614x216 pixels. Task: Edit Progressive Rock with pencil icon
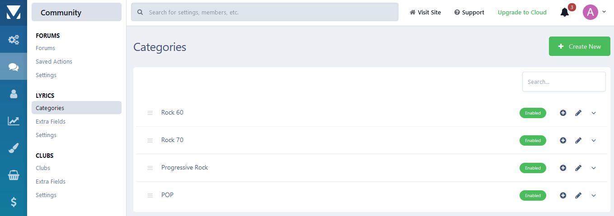tap(578, 168)
